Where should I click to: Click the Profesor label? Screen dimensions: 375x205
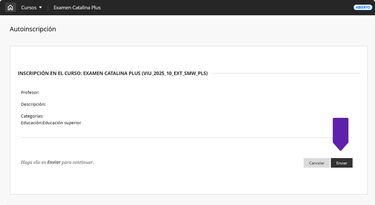[30, 93]
